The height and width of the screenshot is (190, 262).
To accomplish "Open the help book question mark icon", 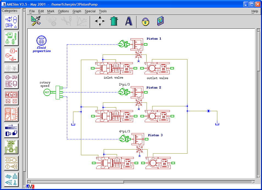I will (x=160, y=21).
